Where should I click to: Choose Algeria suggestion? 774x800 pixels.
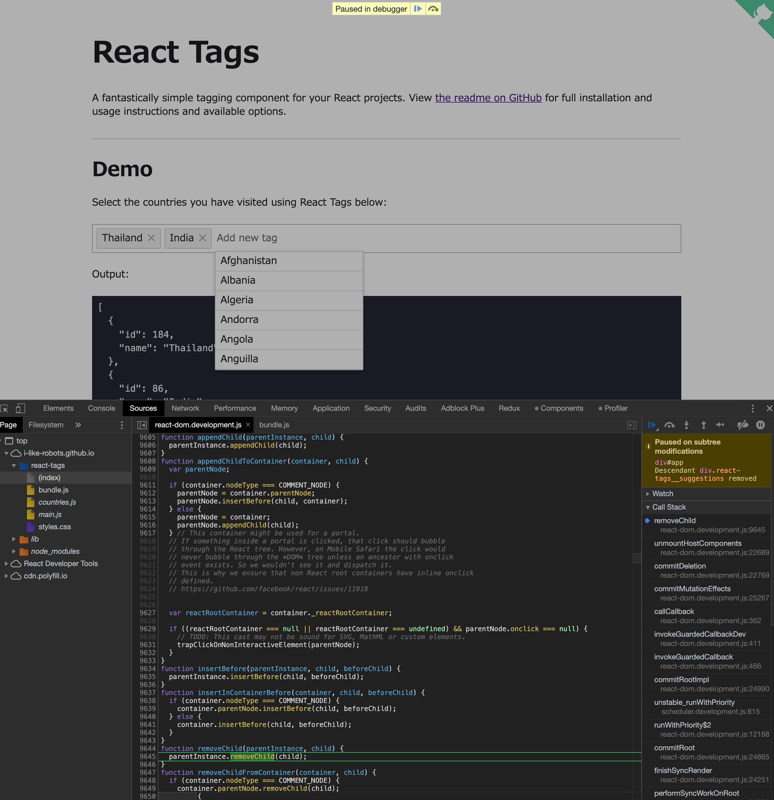point(289,300)
